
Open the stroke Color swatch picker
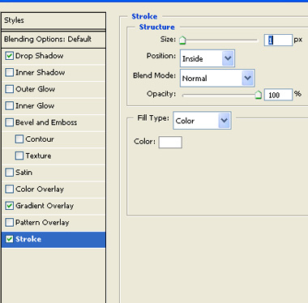point(170,142)
